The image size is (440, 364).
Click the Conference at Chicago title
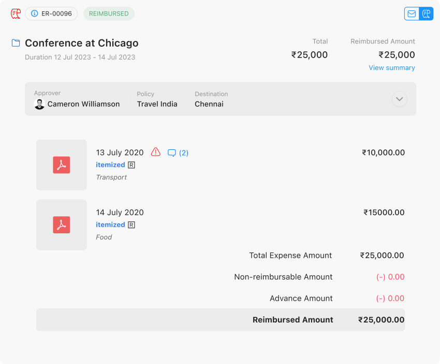(82, 43)
